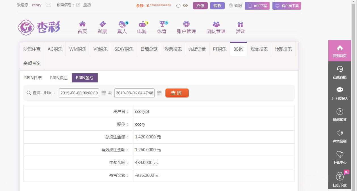
Task: Go to 首页 home in main navigation
Action: pyautogui.click(x=82, y=27)
